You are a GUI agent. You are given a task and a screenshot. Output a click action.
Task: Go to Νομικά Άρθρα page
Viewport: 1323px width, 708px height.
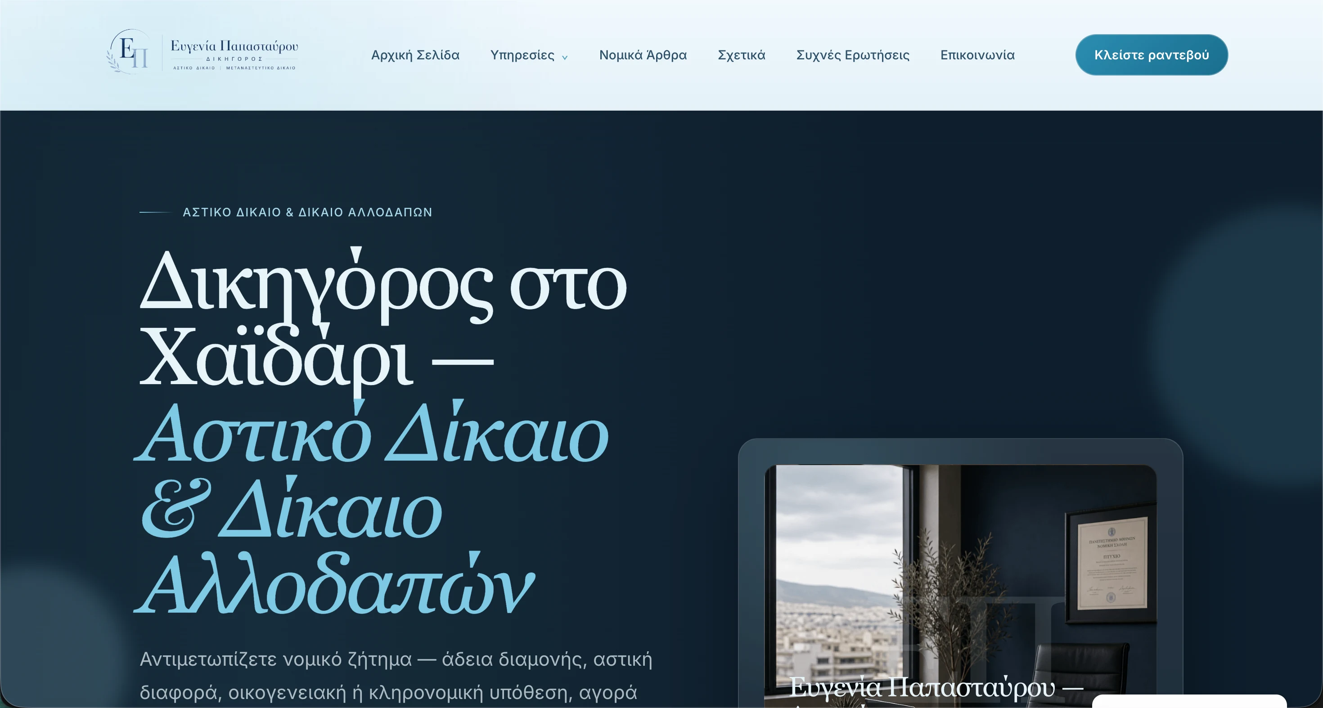(x=643, y=55)
